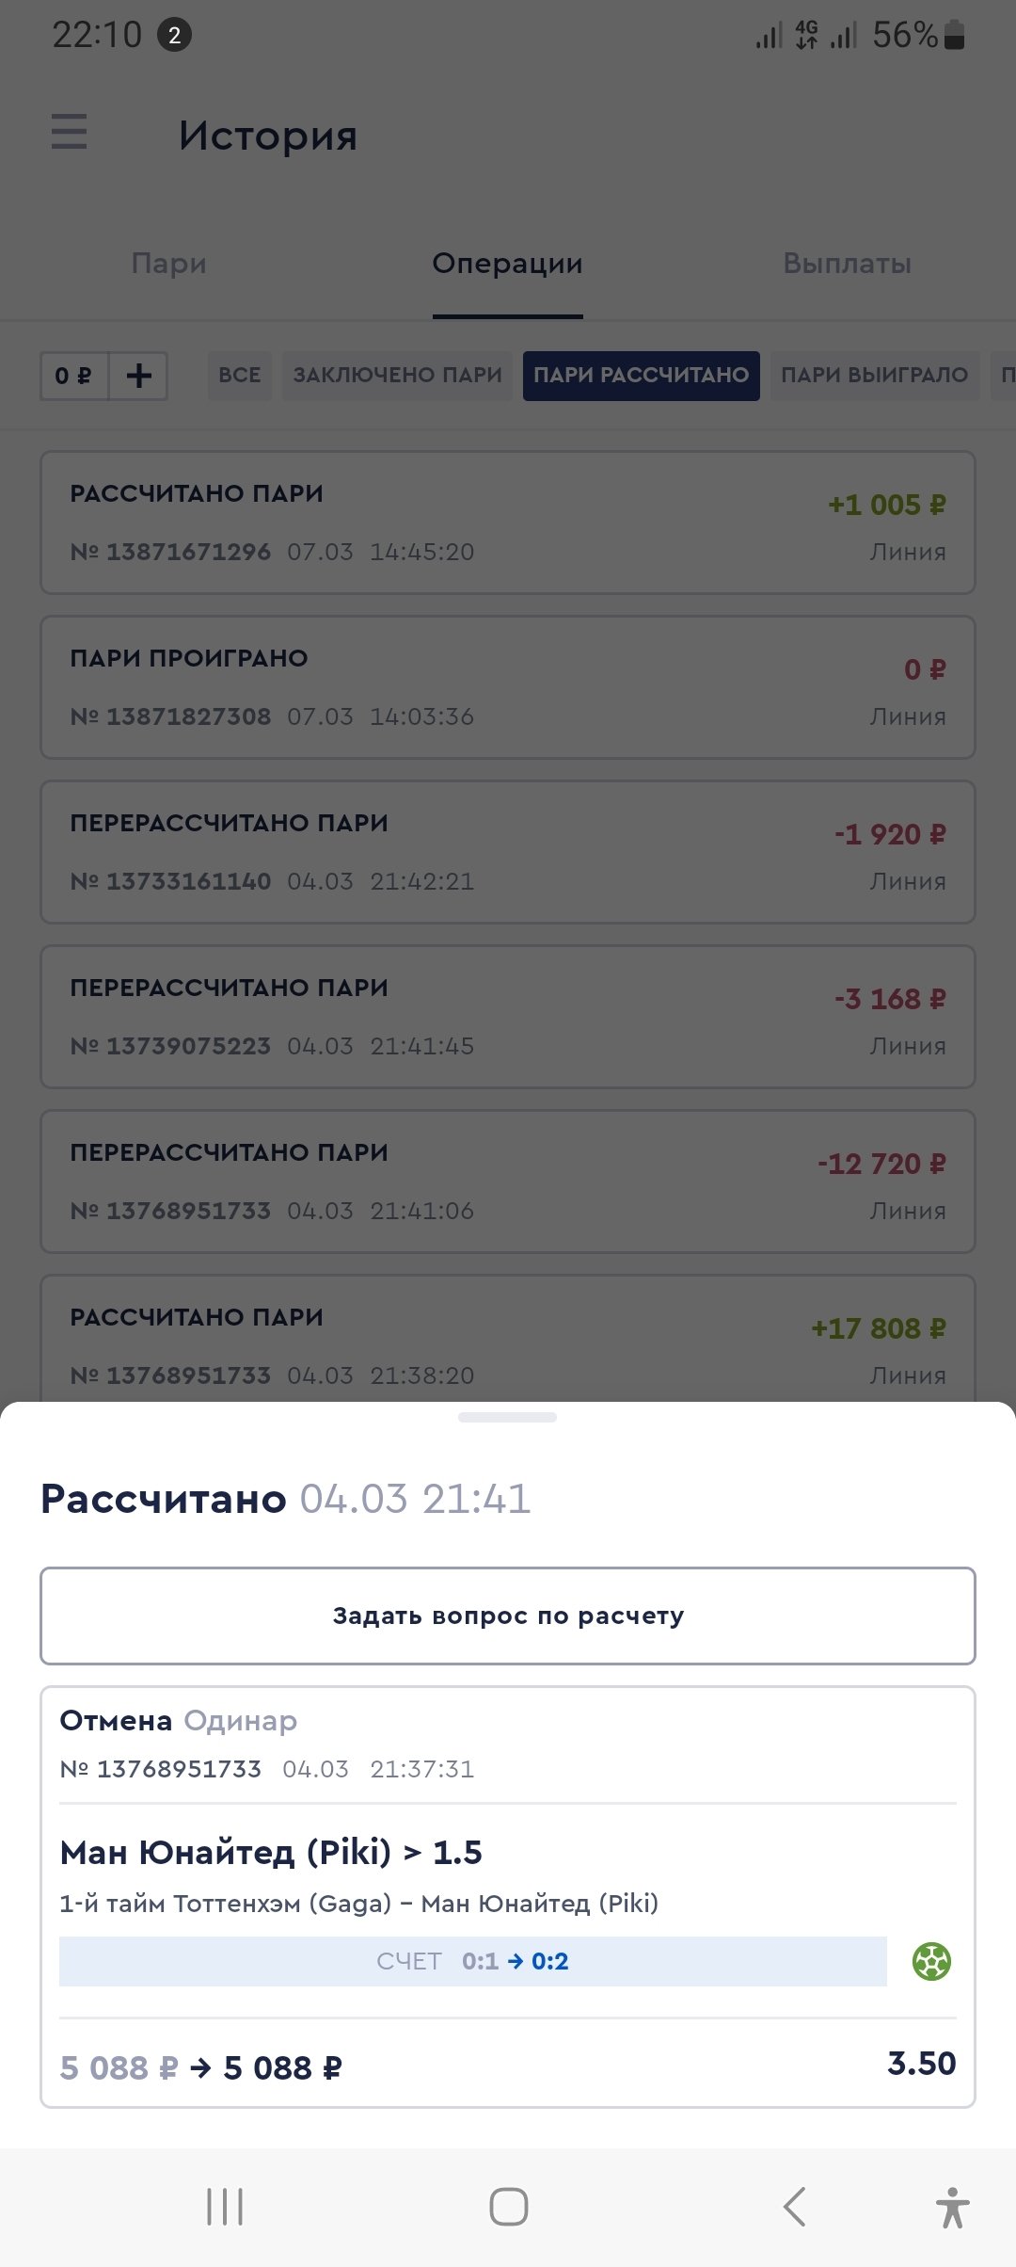This screenshot has width=1016, height=2267.
Task: Open the -12 720 ₽ recalculated entry
Action: 508,1182
